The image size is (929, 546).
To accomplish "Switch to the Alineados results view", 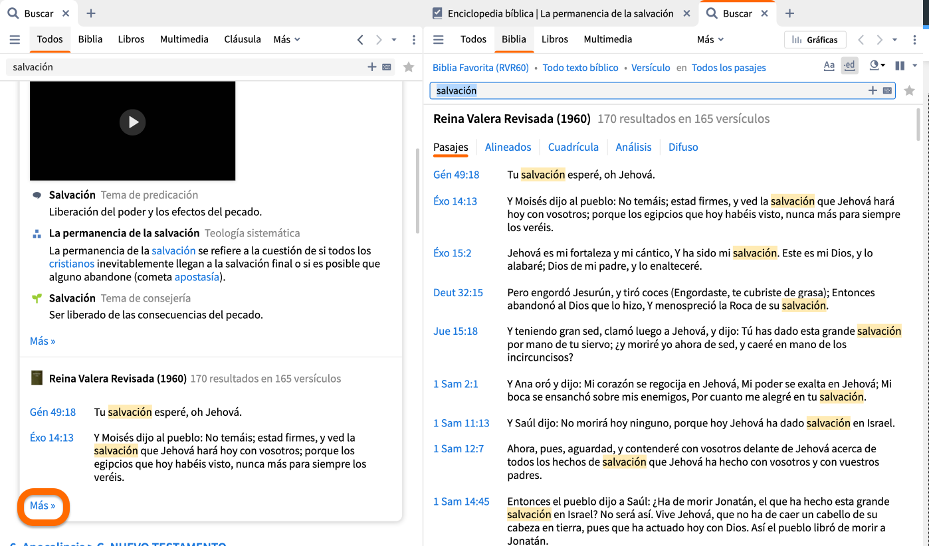I will tap(508, 147).
